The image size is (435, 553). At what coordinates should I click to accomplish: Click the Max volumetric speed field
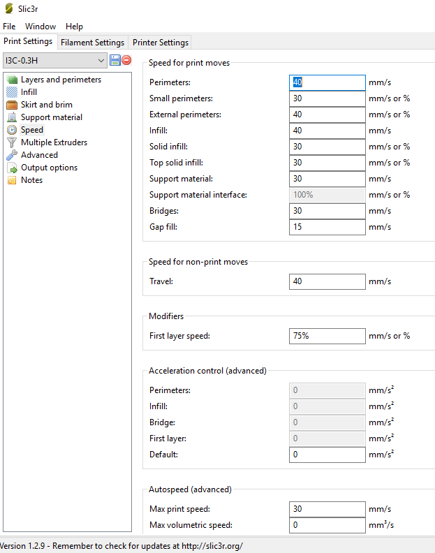click(327, 525)
